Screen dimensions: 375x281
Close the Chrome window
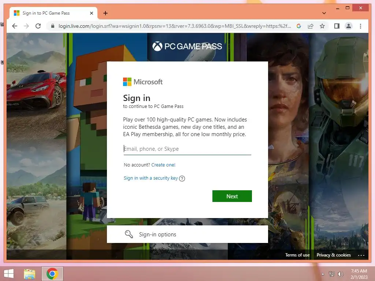[361, 8]
